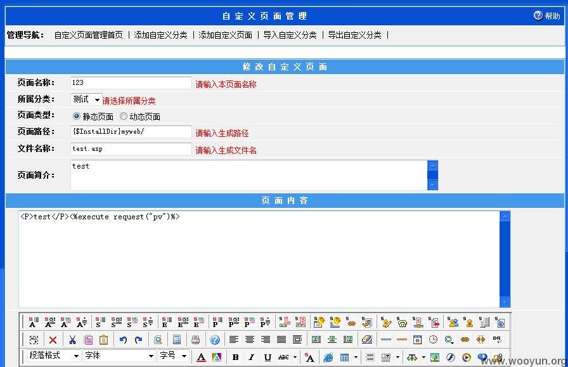Apply underline with the U icon

tap(268, 357)
